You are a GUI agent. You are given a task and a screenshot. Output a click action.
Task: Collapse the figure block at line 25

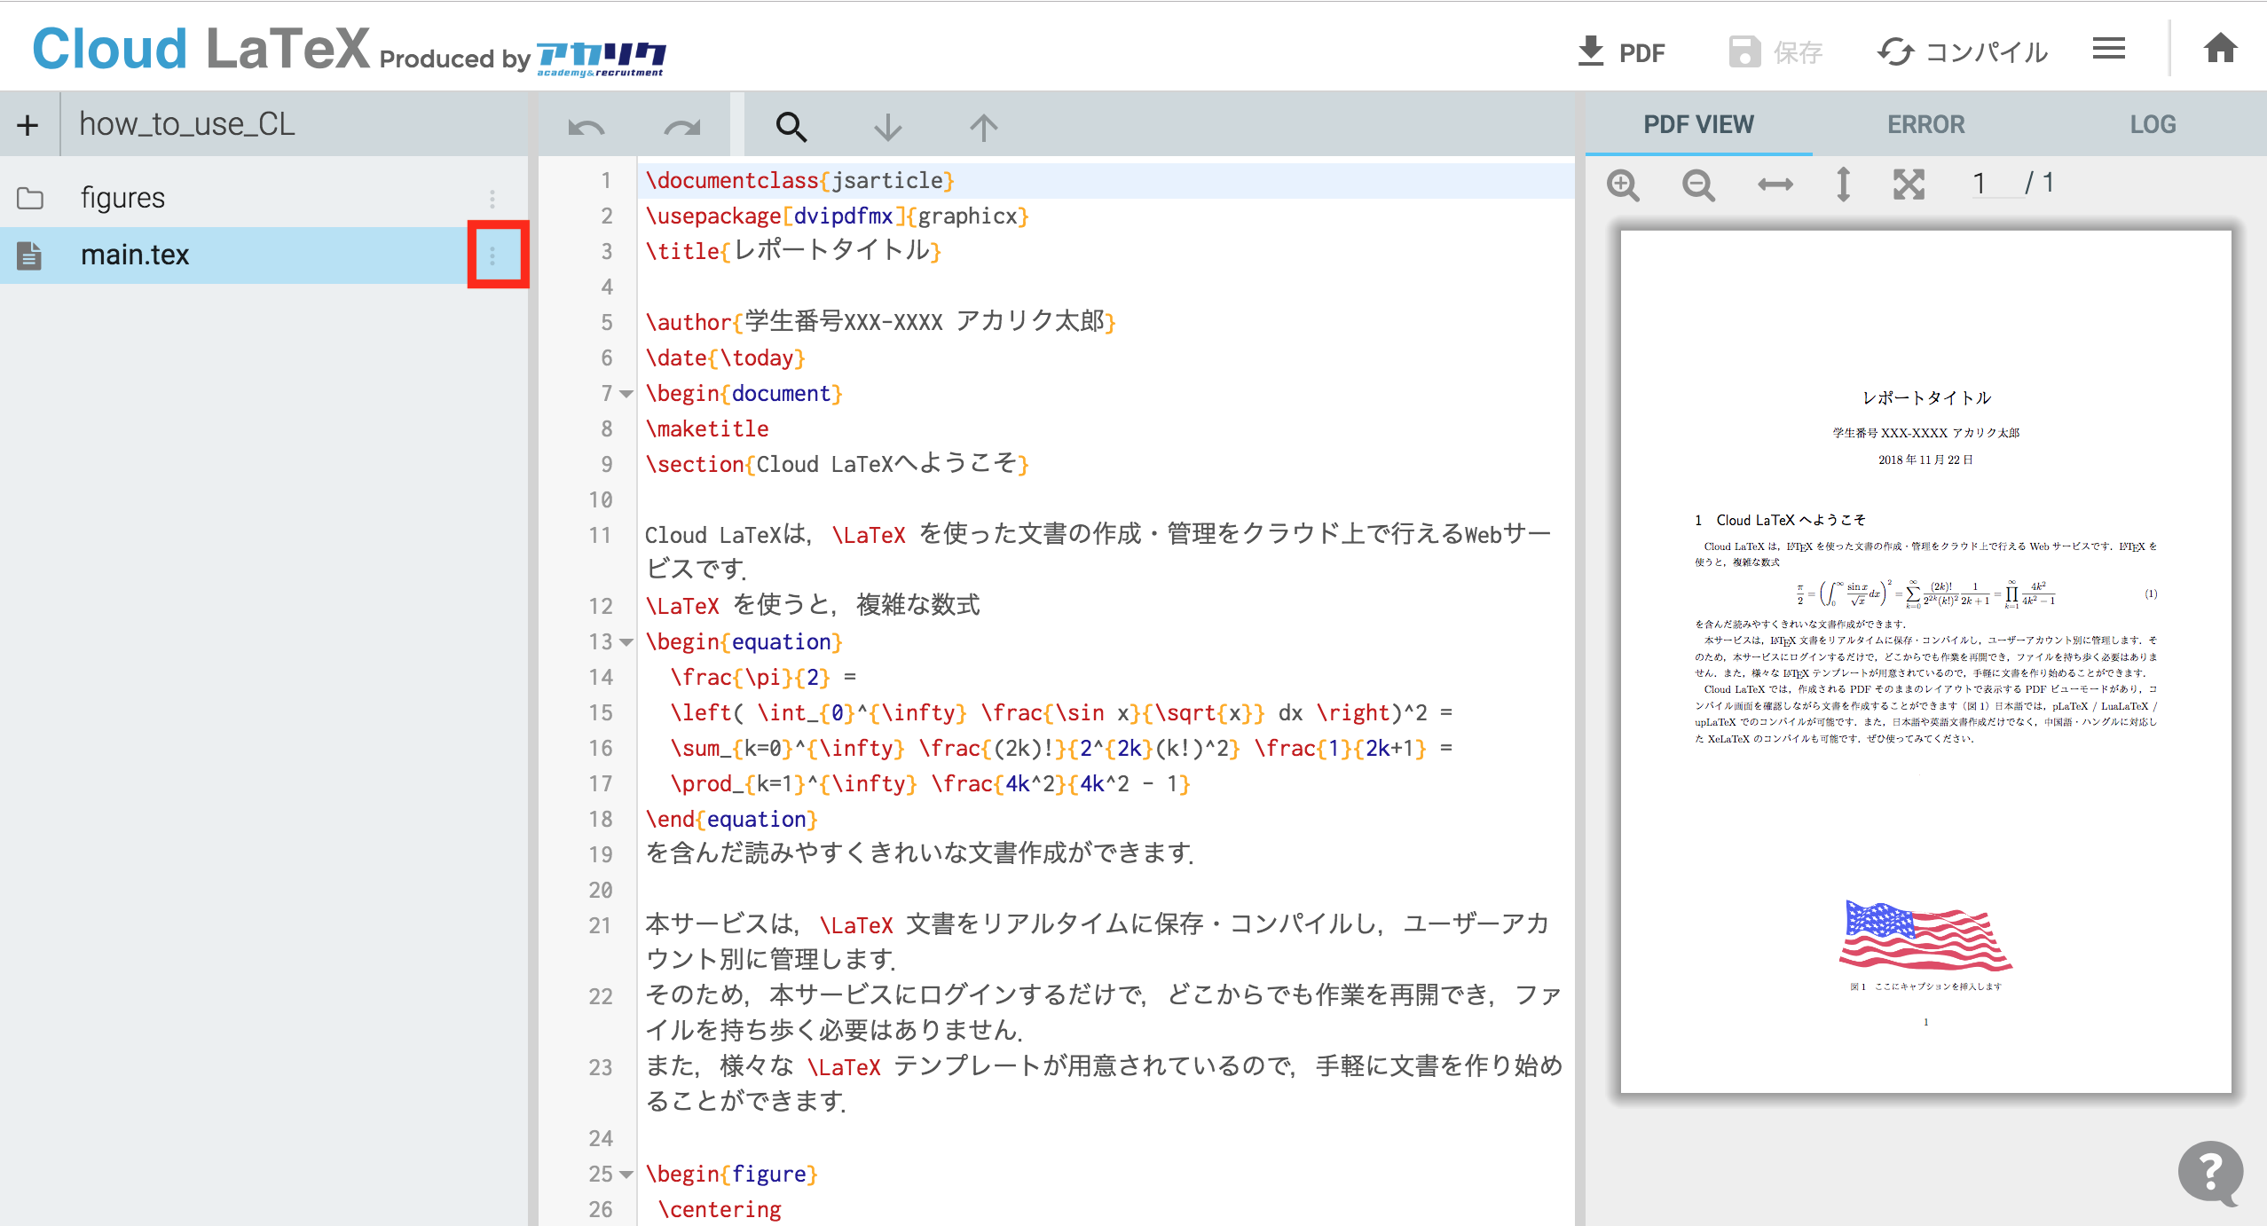[626, 1175]
